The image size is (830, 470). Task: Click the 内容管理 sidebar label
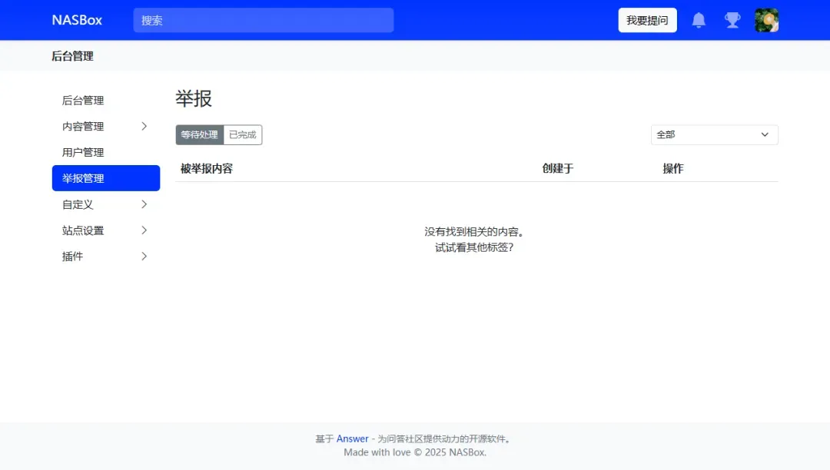pyautogui.click(x=83, y=127)
